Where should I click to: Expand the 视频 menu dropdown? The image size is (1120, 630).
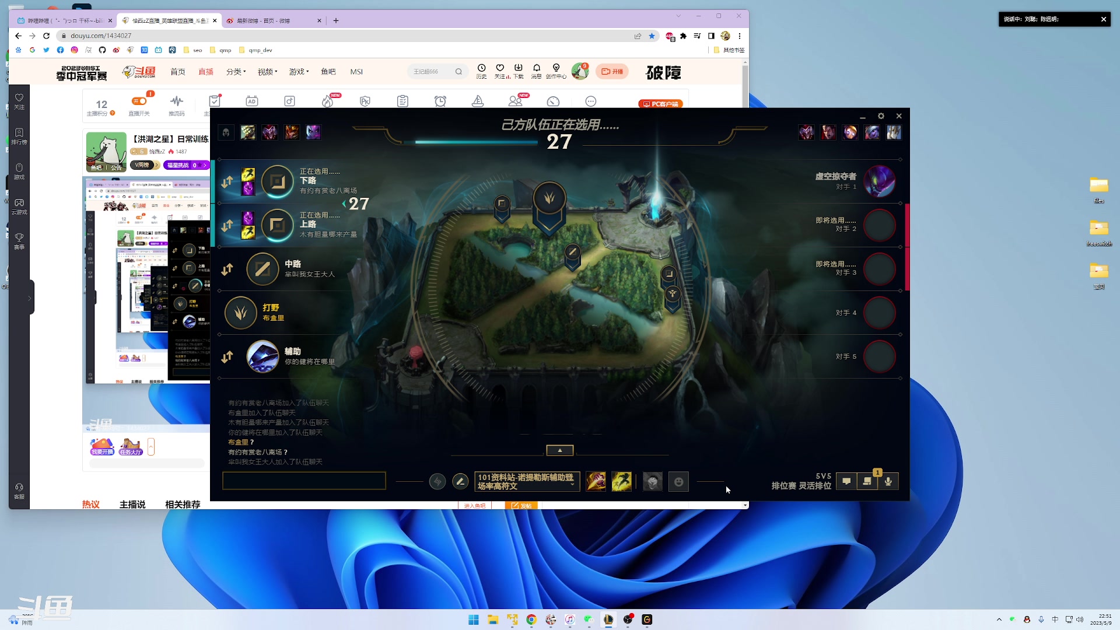coord(268,72)
